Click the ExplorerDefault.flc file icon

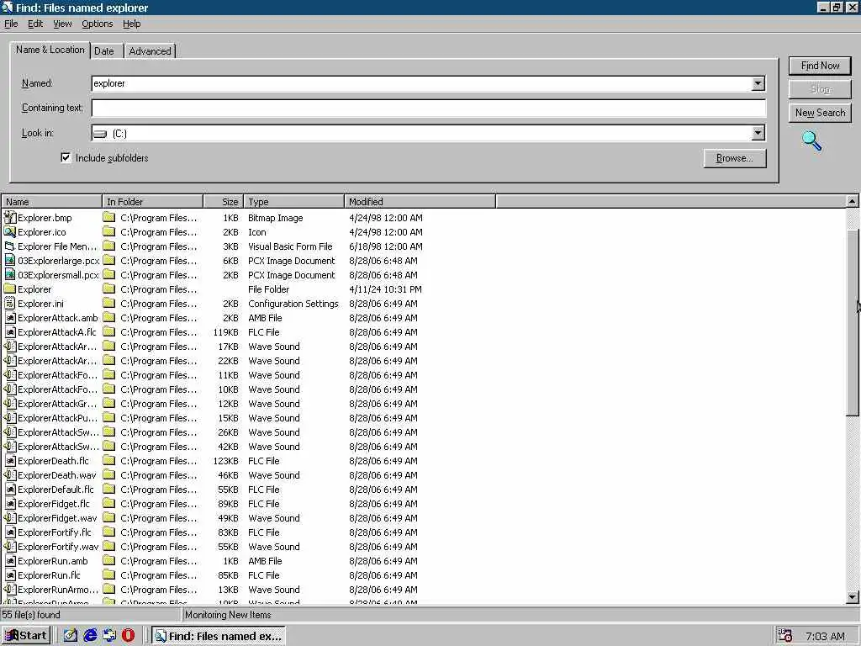[x=10, y=490]
